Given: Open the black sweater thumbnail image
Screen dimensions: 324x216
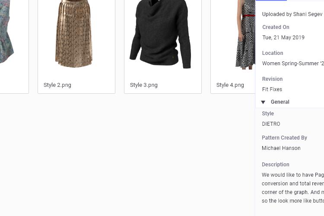Looking at the screenshot, I should (160, 34).
